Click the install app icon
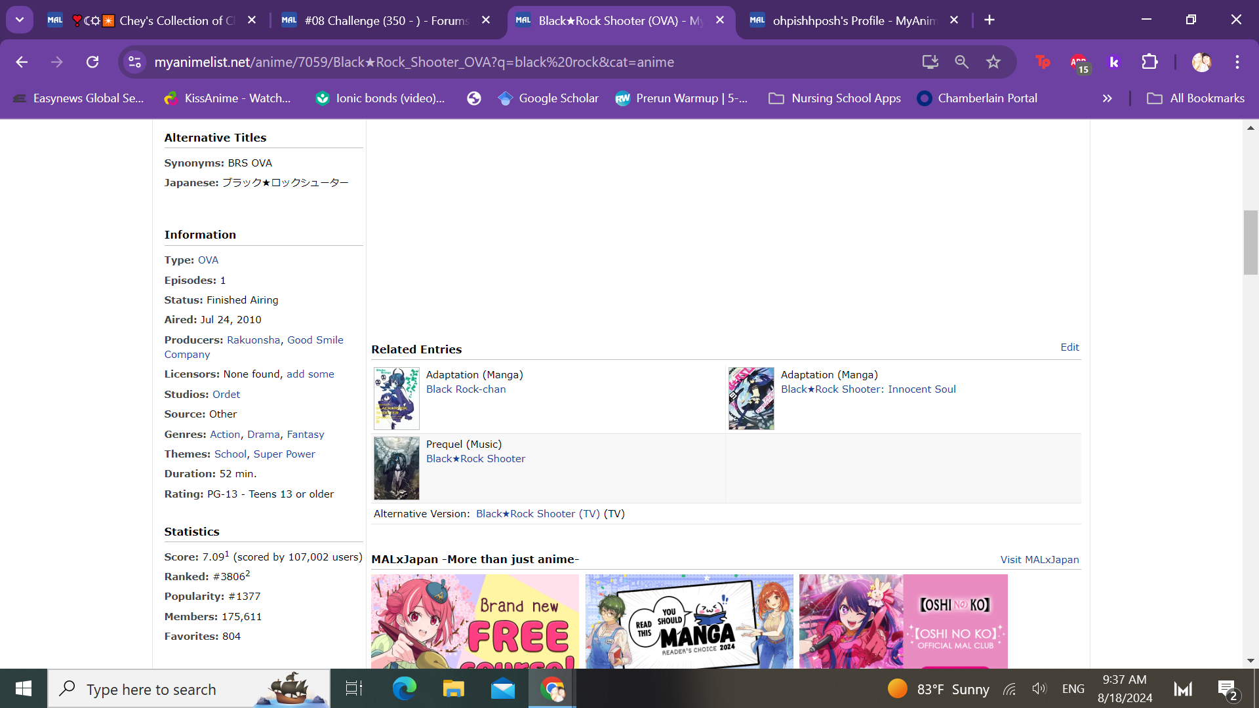The width and height of the screenshot is (1259, 708). (x=930, y=62)
